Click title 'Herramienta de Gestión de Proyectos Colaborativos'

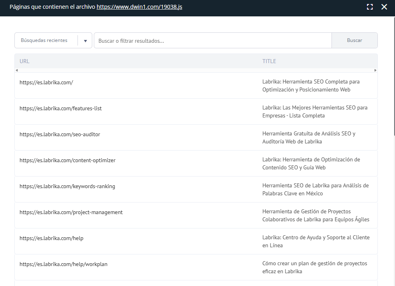coord(316,215)
